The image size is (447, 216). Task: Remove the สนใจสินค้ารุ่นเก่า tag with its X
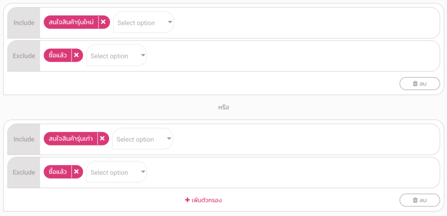(102, 139)
